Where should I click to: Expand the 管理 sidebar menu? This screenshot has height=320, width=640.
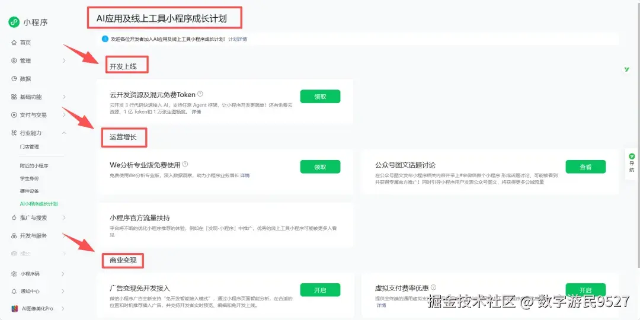pos(64,60)
